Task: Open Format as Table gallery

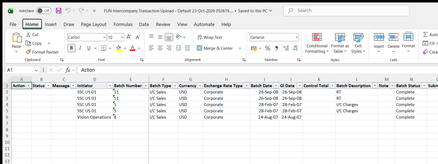Action: coord(340,43)
